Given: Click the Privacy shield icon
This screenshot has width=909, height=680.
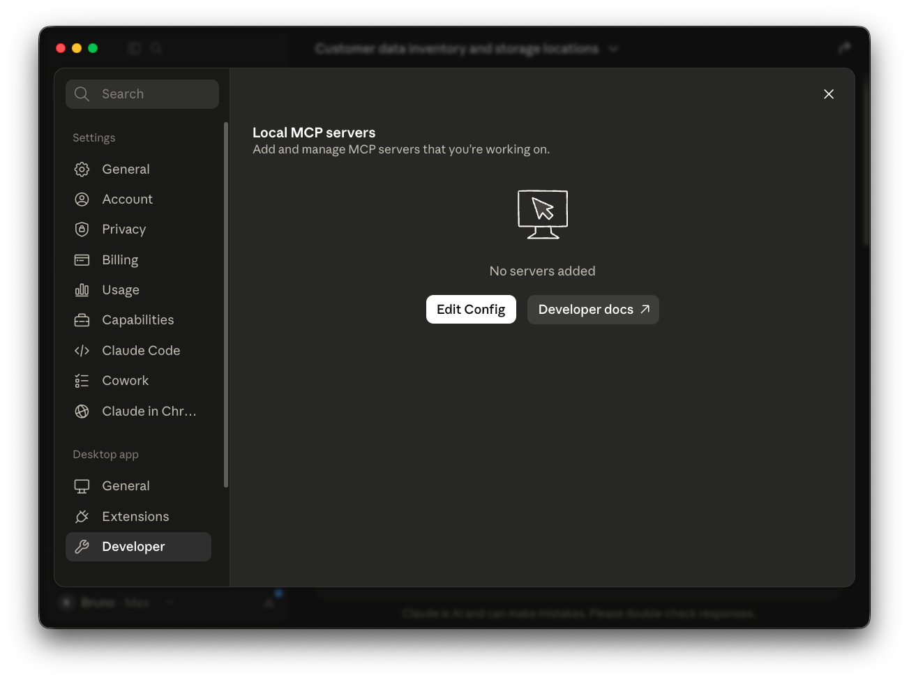Looking at the screenshot, I should (82, 229).
